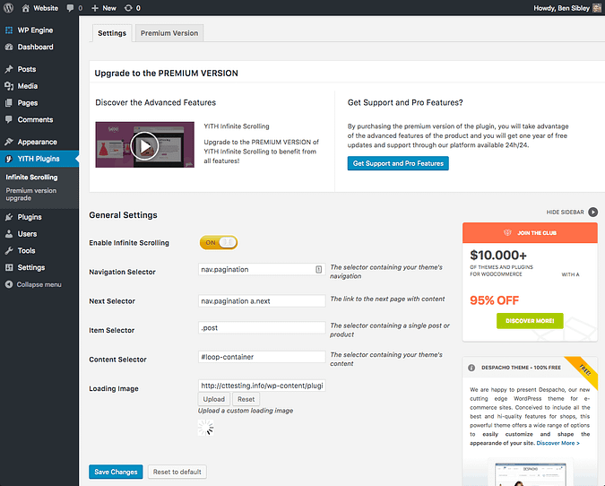Click the Users person icon
This screenshot has height=486, width=605.
(x=9, y=234)
